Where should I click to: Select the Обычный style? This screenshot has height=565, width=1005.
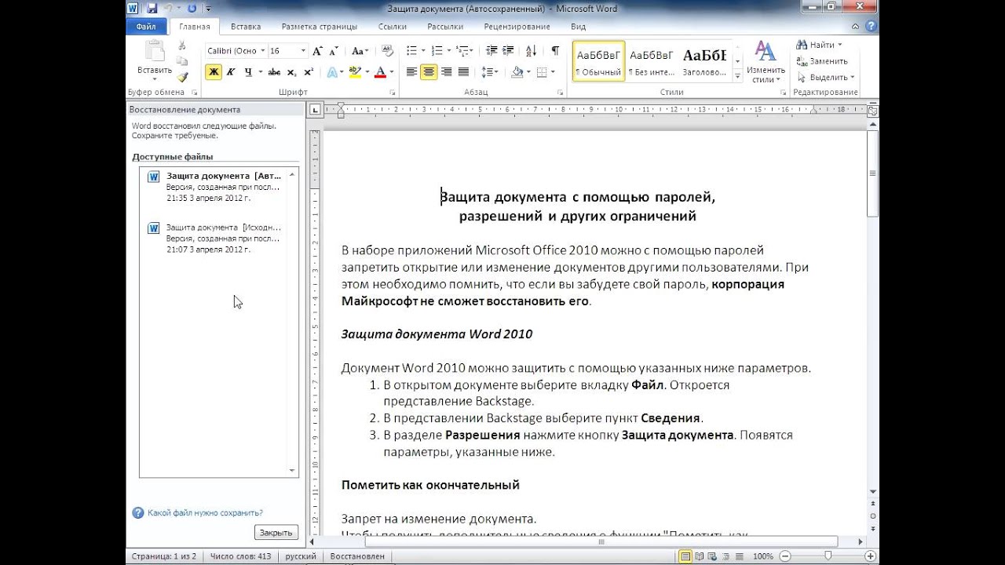(x=598, y=61)
